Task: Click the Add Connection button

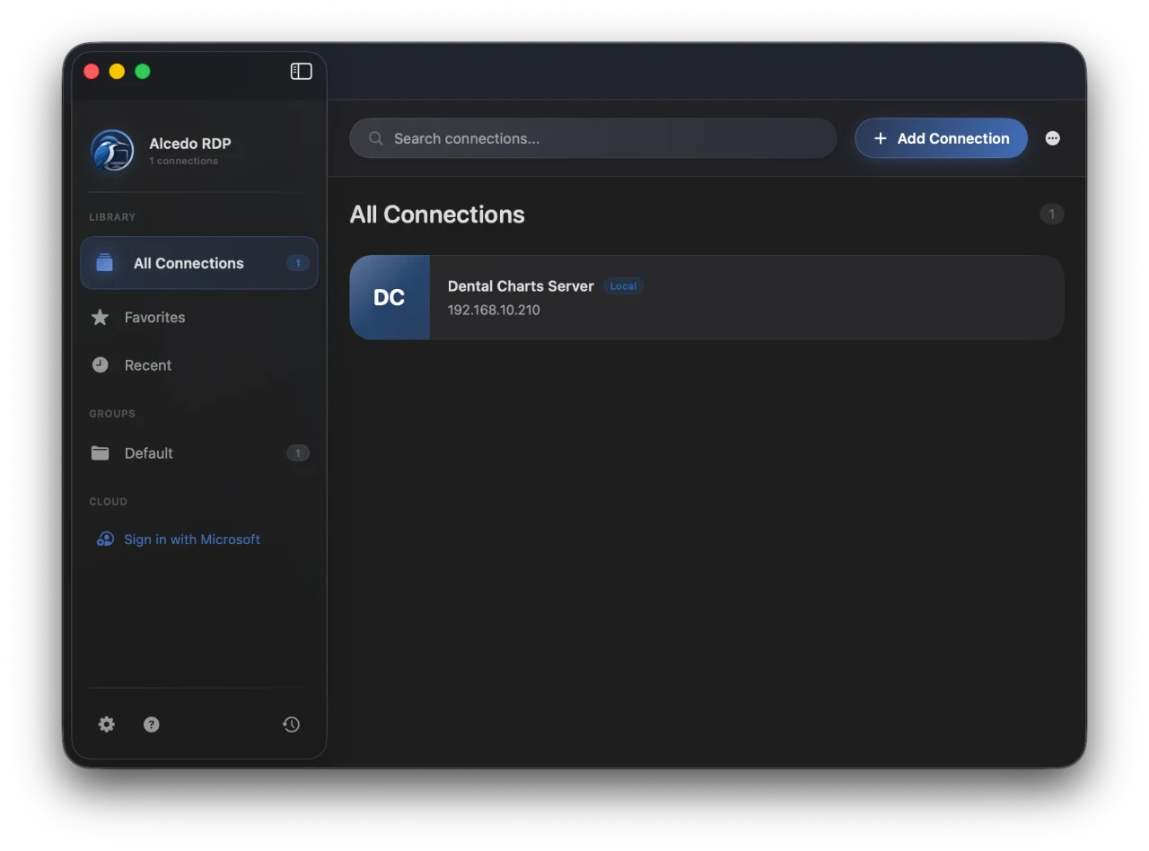Action: (941, 138)
